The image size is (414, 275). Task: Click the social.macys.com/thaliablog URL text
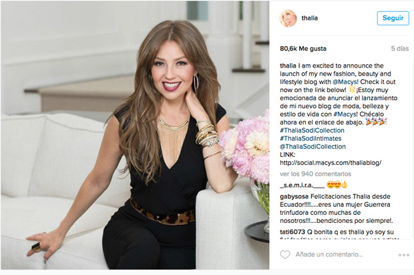pyautogui.click(x=331, y=163)
